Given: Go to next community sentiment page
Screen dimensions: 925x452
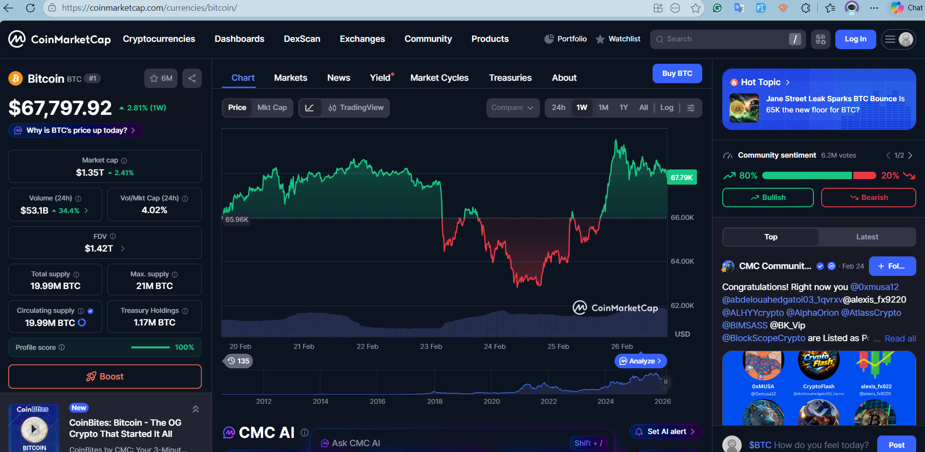Looking at the screenshot, I should pos(910,155).
